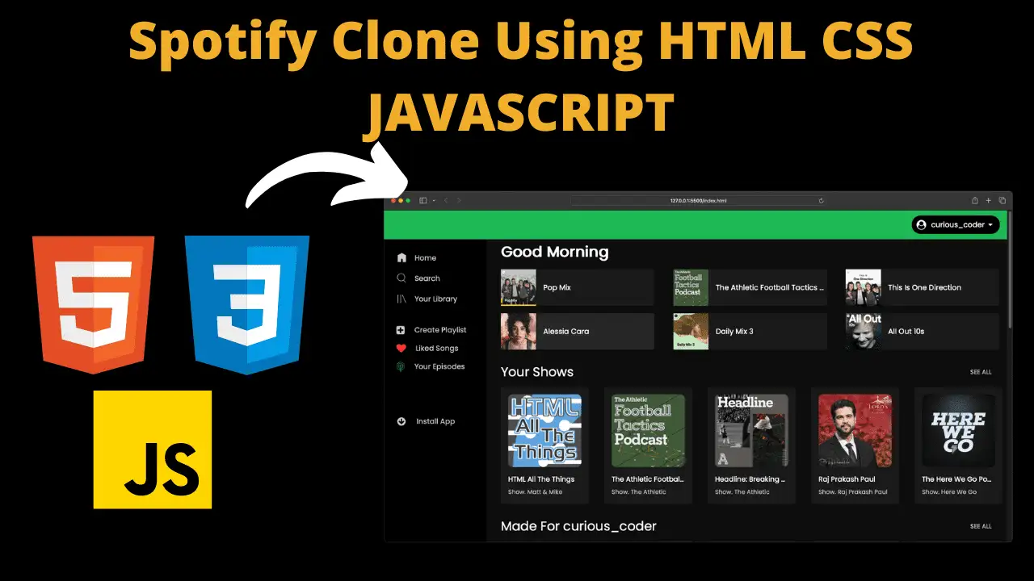Click the Here We Go show cover

pyautogui.click(x=959, y=430)
